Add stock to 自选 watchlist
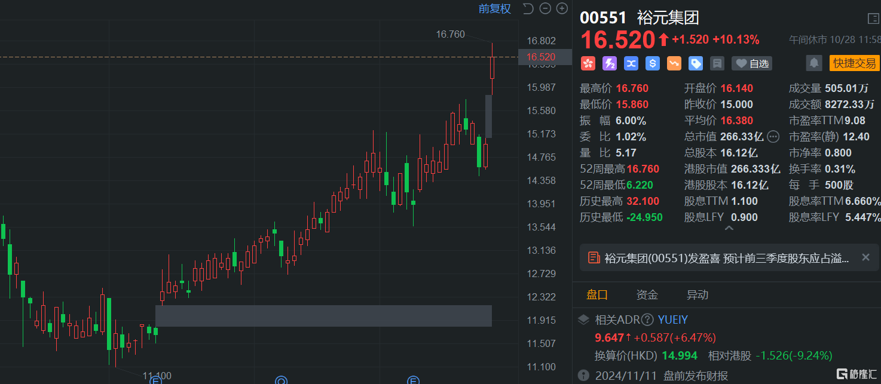This screenshot has width=881, height=384. point(752,63)
